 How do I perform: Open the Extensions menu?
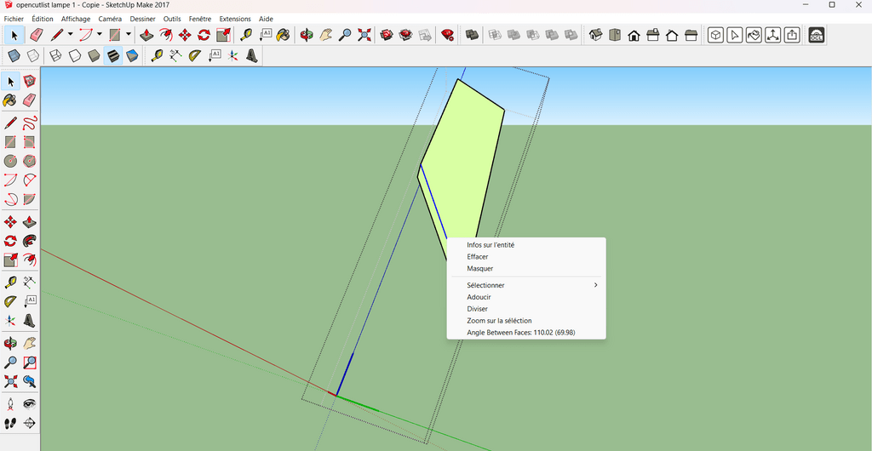pos(235,19)
